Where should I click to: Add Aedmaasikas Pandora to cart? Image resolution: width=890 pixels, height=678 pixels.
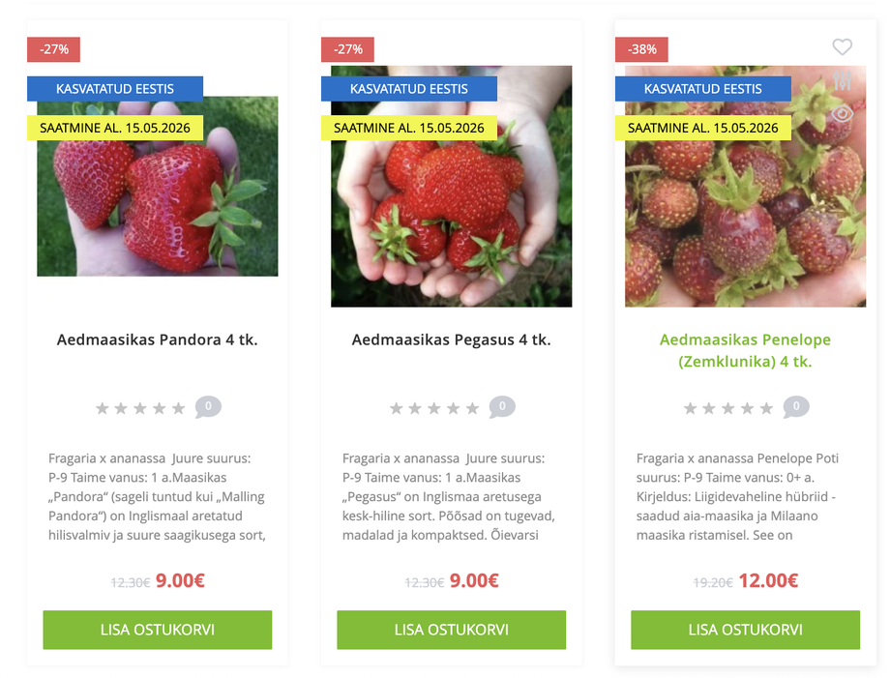[x=158, y=630]
